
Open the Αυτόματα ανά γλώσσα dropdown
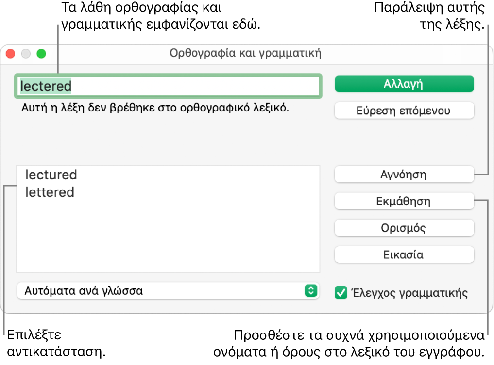tap(168, 290)
